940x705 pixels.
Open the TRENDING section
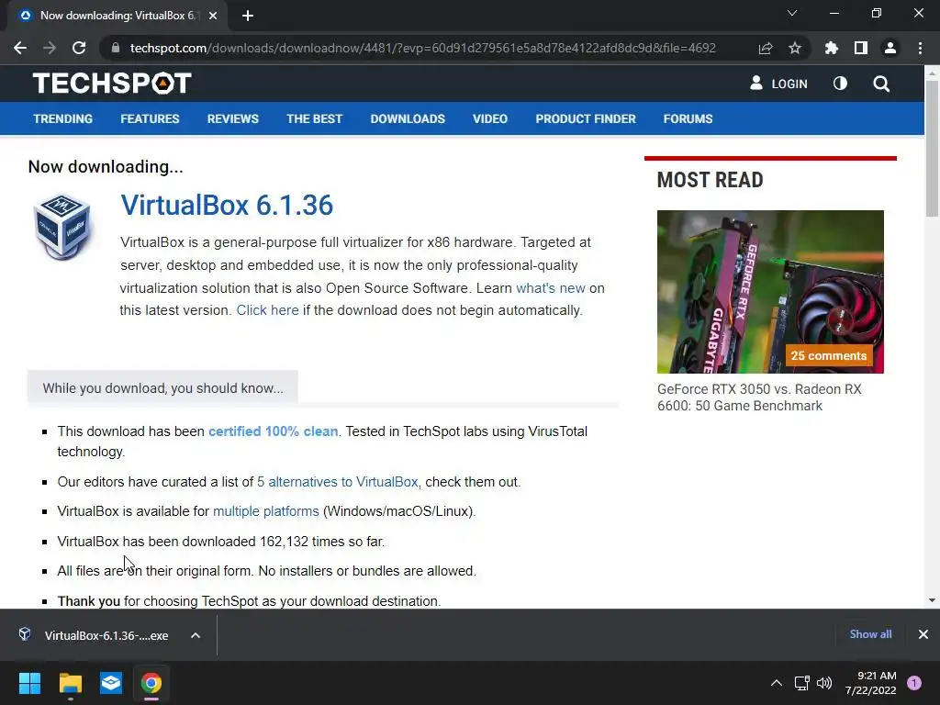(63, 118)
